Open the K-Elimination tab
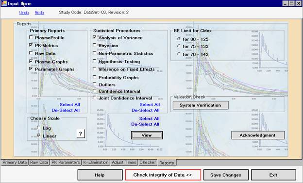The width and height of the screenshot is (303, 183). pyautogui.click(x=96, y=162)
